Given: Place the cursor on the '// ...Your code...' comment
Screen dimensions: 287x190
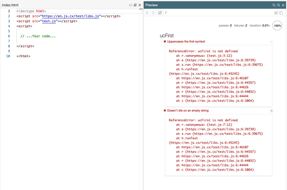Looking at the screenshot, I should 38,36.
